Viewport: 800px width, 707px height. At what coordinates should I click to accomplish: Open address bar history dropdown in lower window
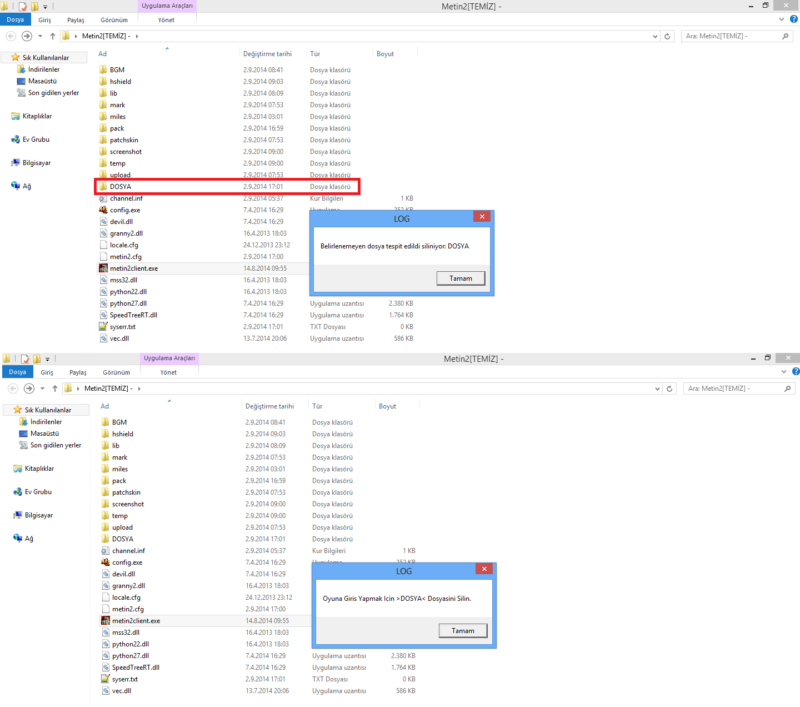[x=657, y=389]
